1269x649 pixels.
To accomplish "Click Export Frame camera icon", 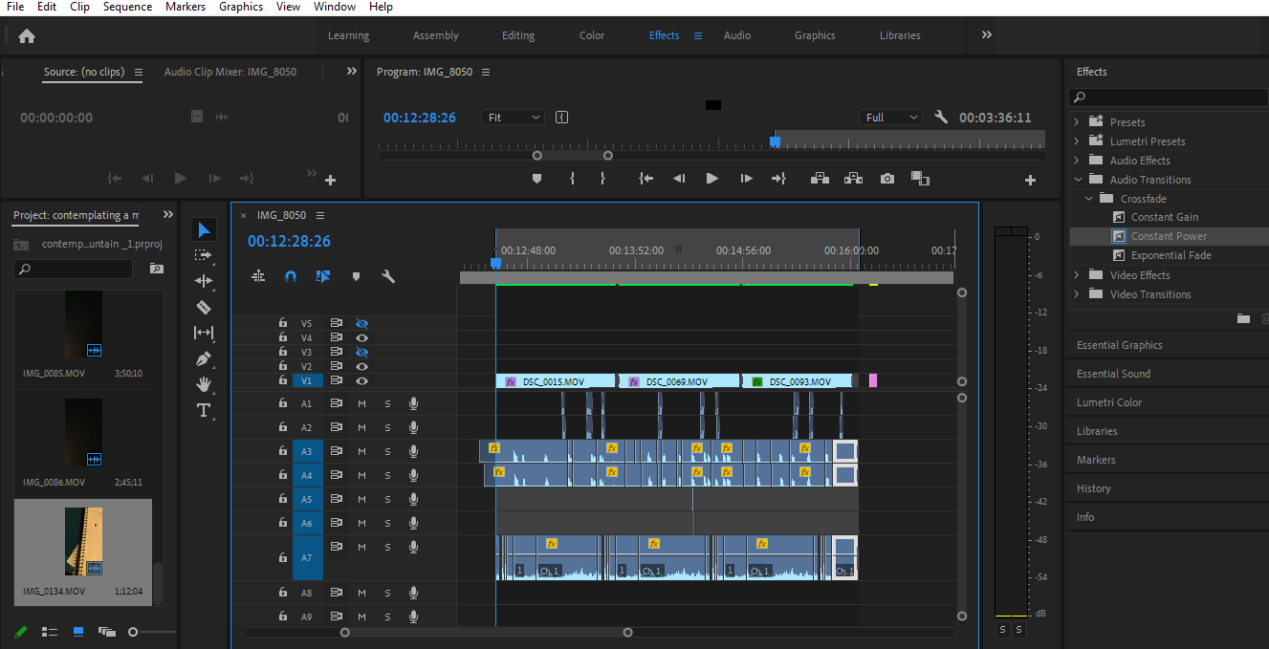I will tap(887, 179).
